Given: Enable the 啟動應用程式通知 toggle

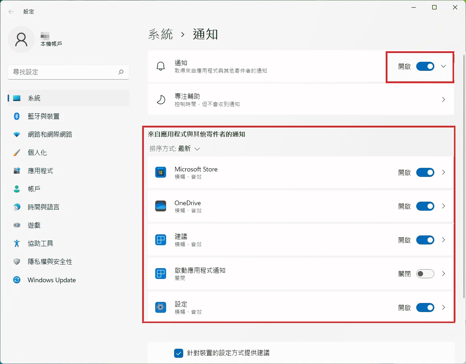Looking at the screenshot, I should coord(425,274).
